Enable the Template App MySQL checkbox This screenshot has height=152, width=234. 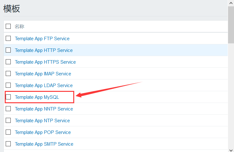tap(8, 97)
